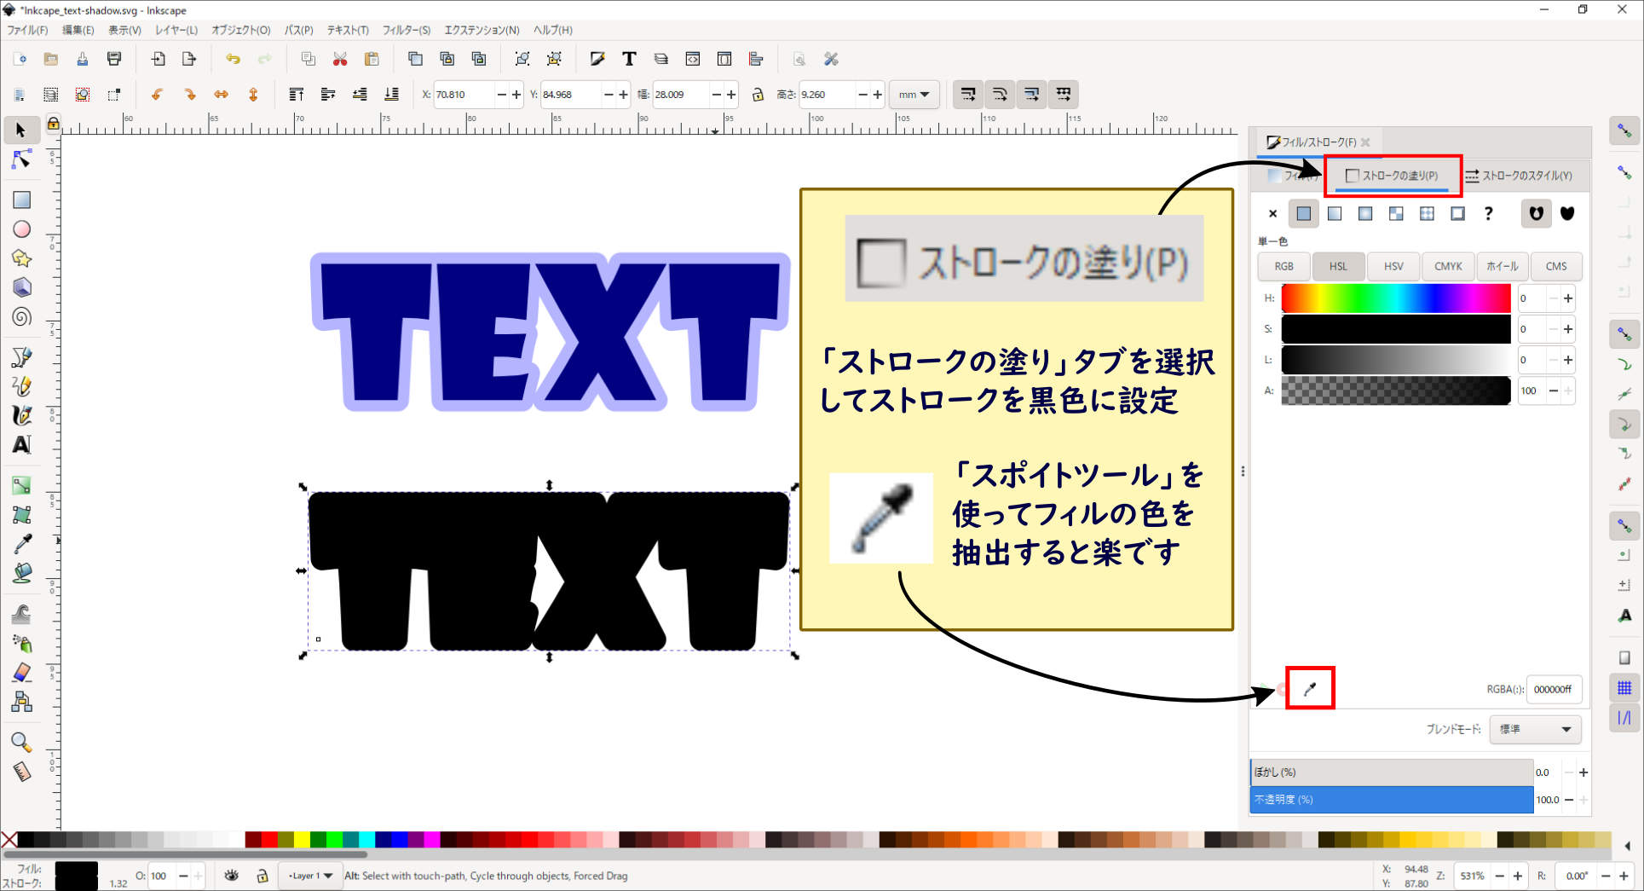Switch color mode to RGB
This screenshot has height=891, width=1644.
pos(1283,266)
